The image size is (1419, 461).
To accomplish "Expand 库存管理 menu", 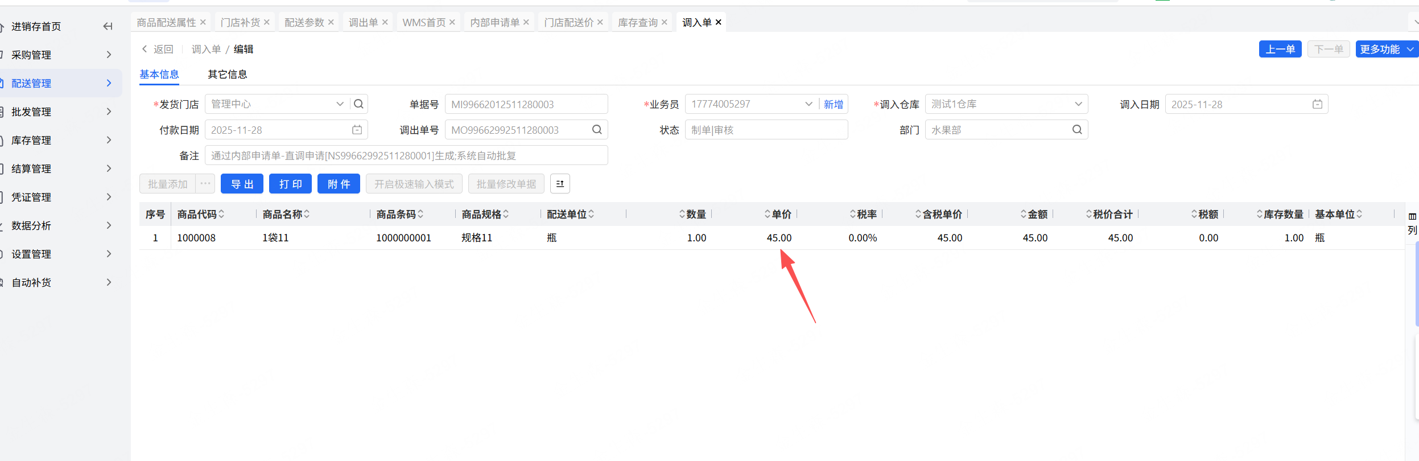I will pos(109,140).
